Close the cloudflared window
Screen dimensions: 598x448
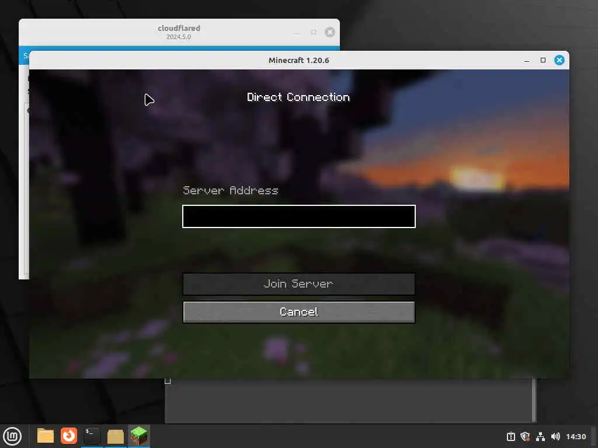(x=330, y=32)
